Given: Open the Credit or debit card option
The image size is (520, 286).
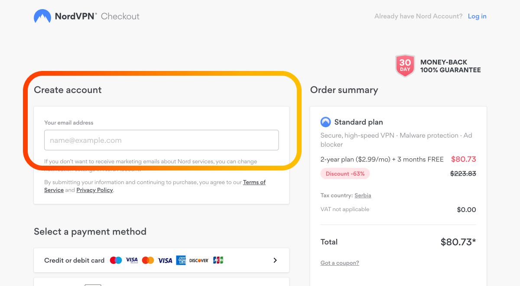Looking at the screenshot, I should [161, 260].
